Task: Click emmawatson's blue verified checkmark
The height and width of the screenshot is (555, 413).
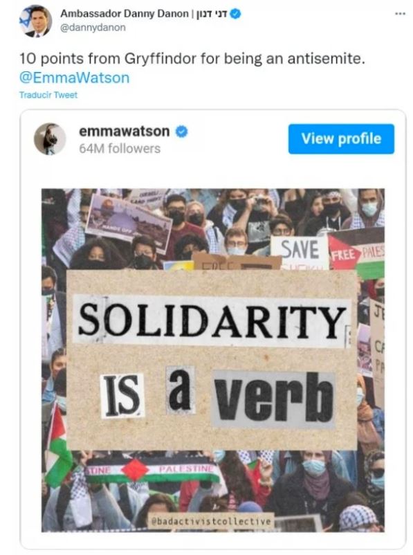Action: (181, 131)
